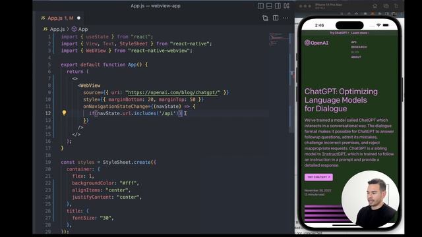Click the minimap code overview
The width and height of the screenshot is (422, 237).
point(278,40)
